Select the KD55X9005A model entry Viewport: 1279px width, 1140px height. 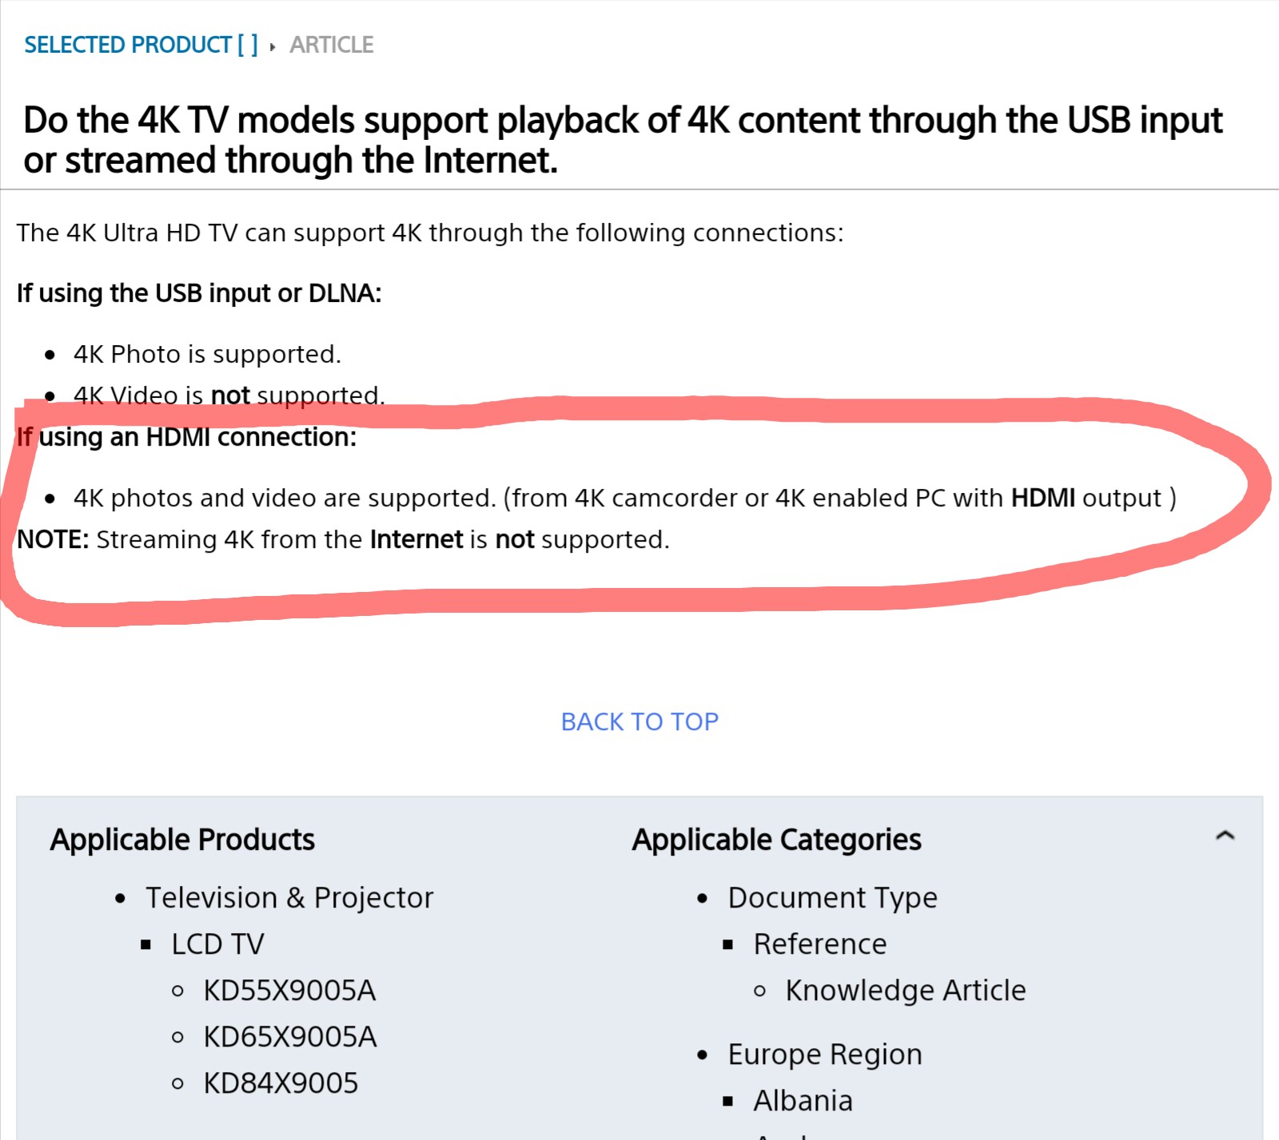pos(289,991)
